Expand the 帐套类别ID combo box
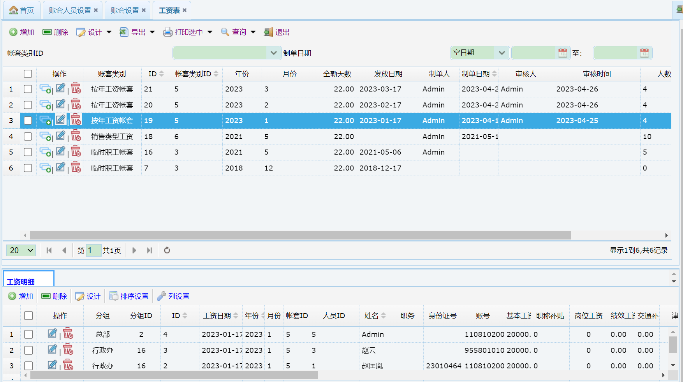 pyautogui.click(x=273, y=53)
